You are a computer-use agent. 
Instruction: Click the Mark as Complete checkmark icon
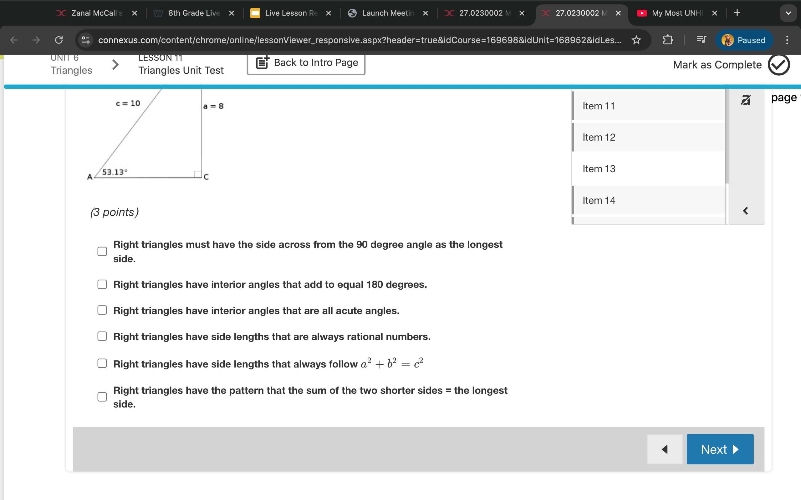(x=779, y=65)
